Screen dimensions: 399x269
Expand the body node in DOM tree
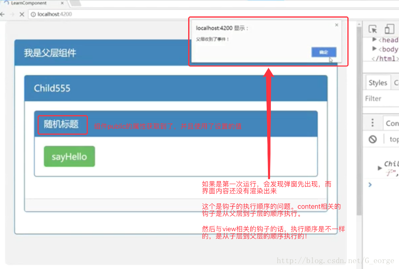pyautogui.click(x=374, y=49)
